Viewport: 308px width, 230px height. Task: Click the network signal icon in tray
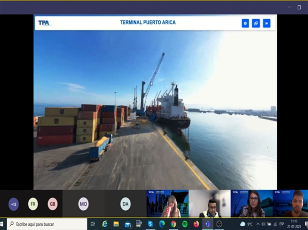[275, 224]
